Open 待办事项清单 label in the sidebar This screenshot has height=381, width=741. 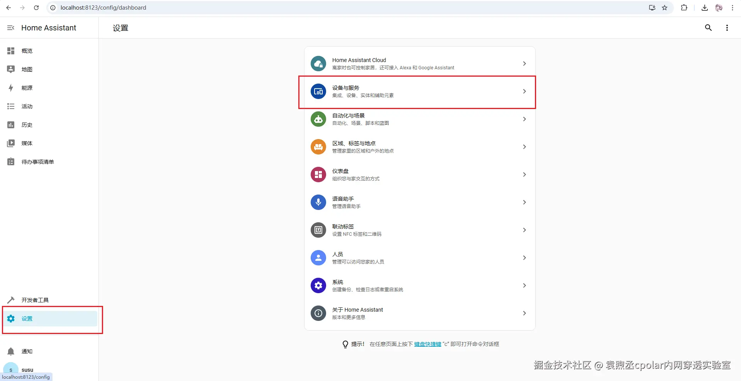point(38,162)
